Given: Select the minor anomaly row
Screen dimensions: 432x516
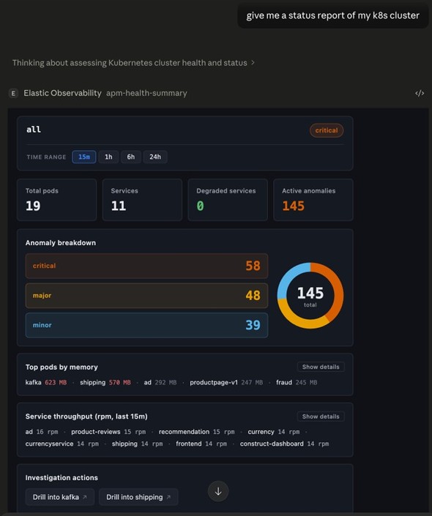Looking at the screenshot, I should click(146, 325).
